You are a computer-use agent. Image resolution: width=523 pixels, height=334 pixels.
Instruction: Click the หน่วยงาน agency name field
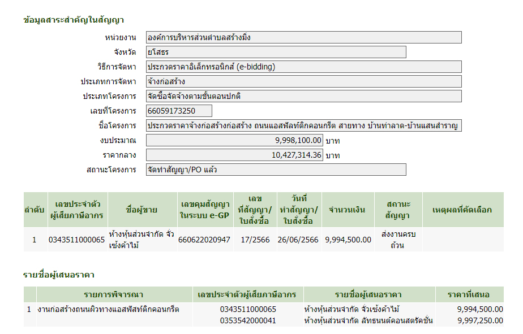coord(303,37)
